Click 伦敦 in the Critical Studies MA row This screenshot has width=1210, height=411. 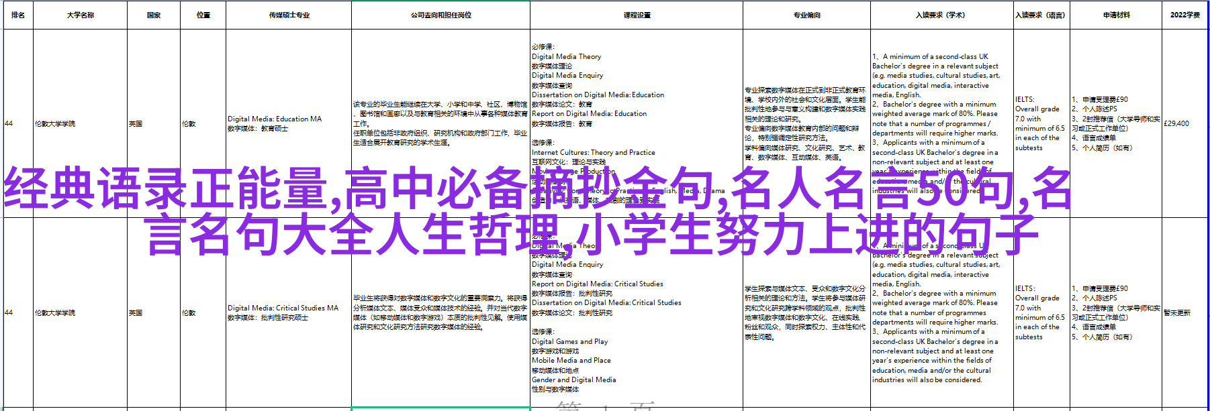[x=203, y=312]
